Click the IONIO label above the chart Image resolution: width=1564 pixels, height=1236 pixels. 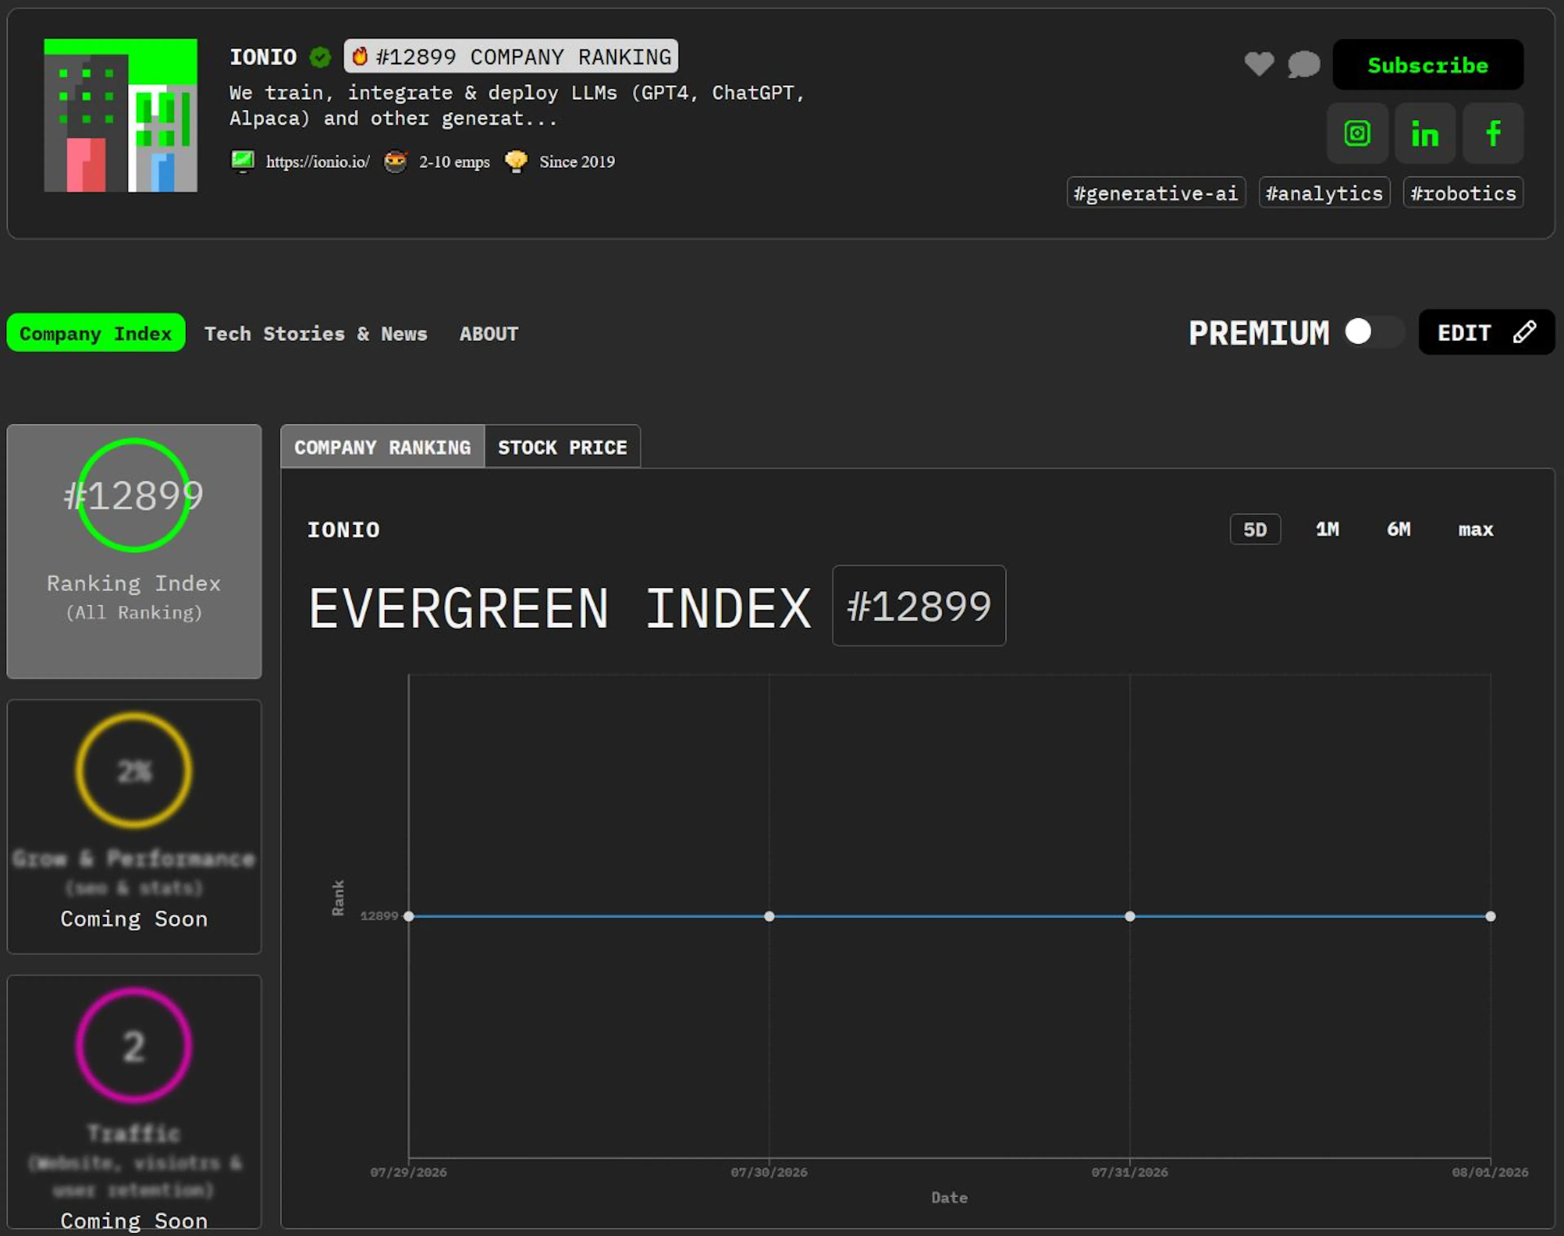click(x=343, y=530)
